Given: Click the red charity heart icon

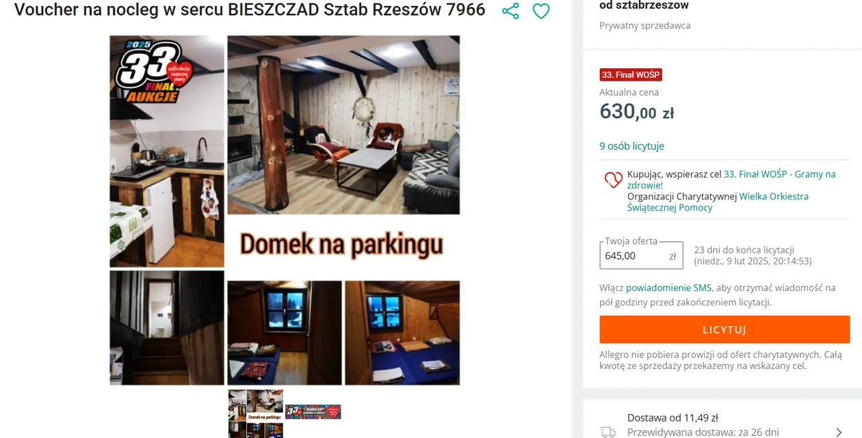Looking at the screenshot, I should [613, 180].
